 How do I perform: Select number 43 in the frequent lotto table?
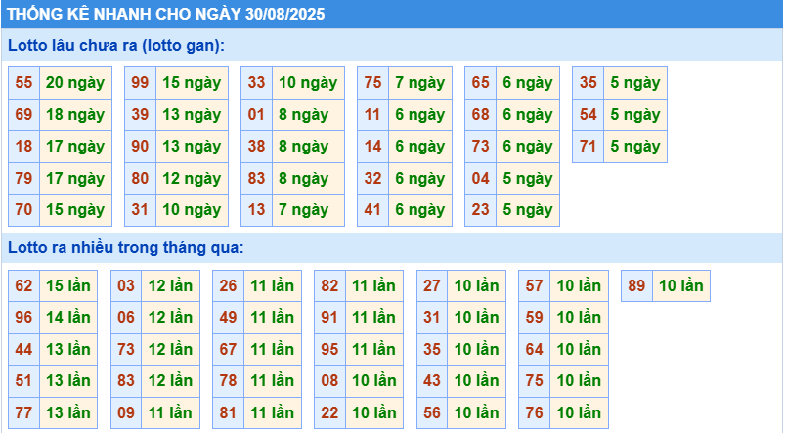(x=432, y=381)
